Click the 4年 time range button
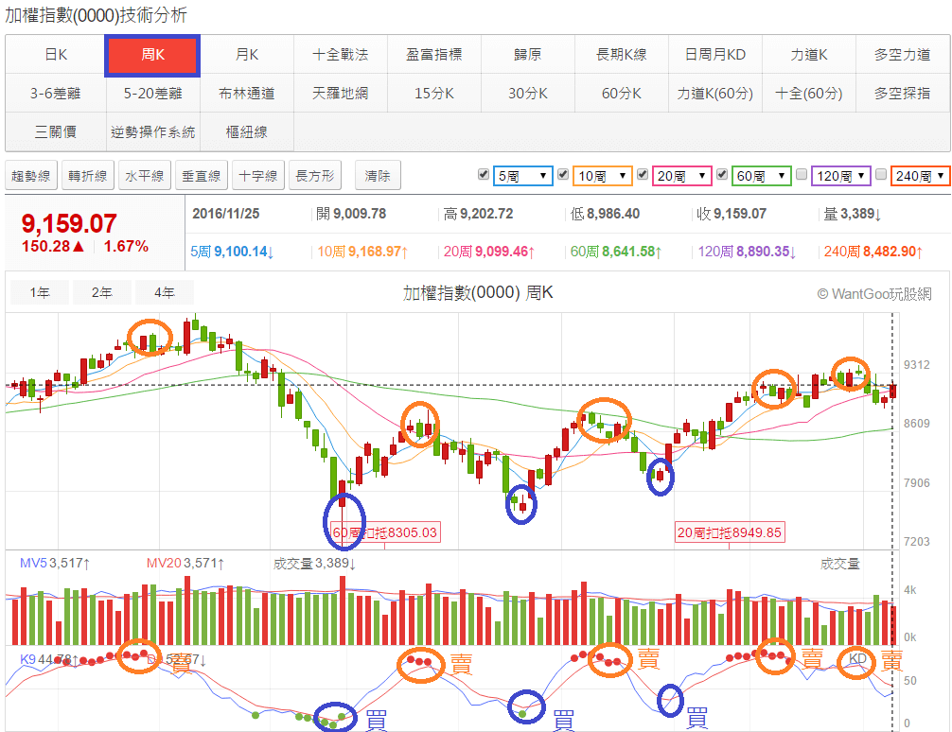 (x=165, y=293)
